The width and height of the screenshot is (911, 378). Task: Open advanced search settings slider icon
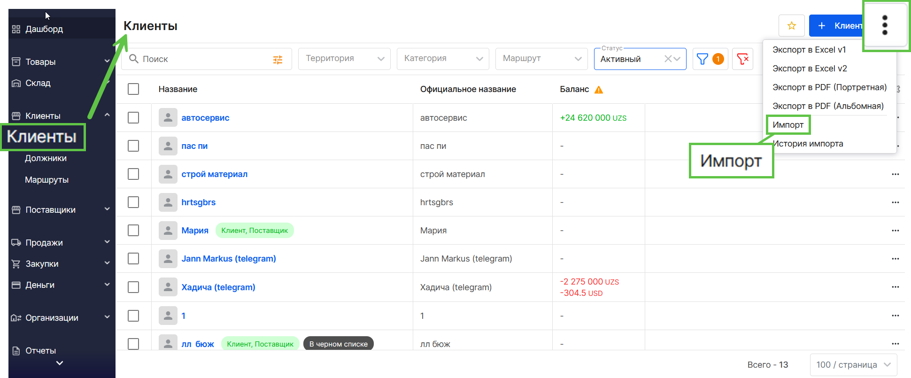pos(278,60)
